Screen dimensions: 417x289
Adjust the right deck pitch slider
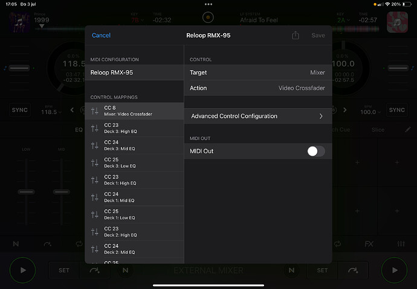click(x=398, y=68)
